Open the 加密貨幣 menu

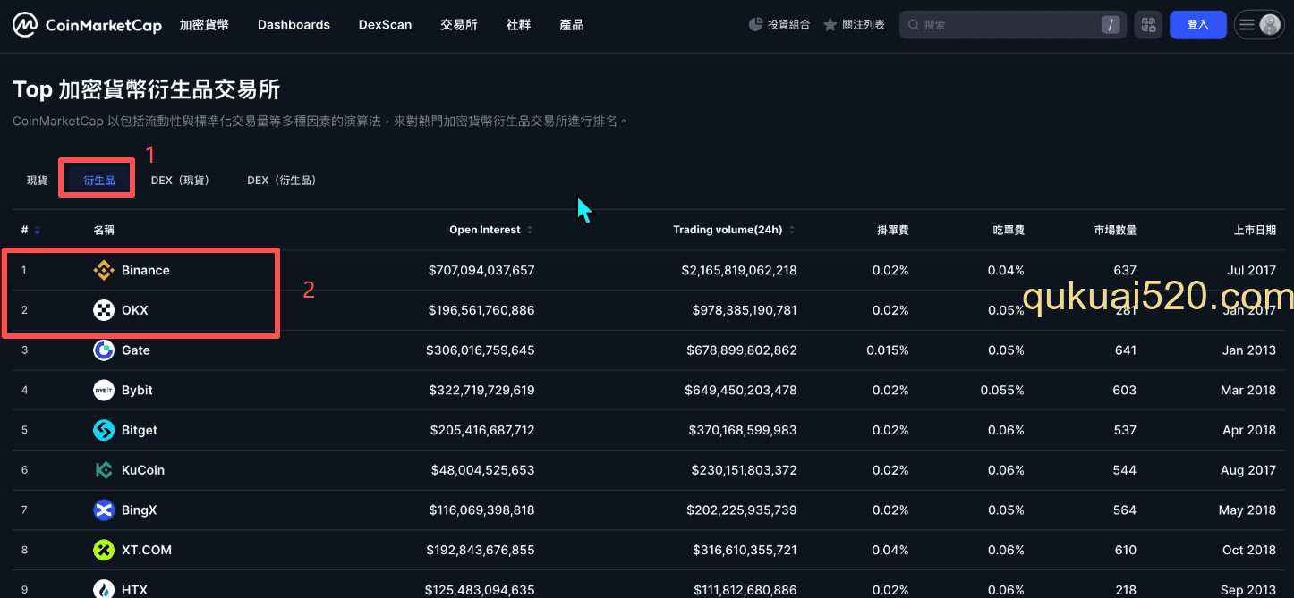coord(204,25)
